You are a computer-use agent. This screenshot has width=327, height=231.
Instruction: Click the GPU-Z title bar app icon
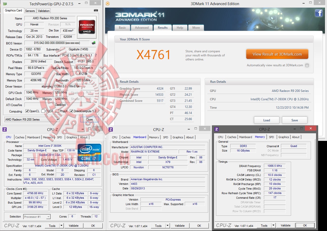coord(5,4)
